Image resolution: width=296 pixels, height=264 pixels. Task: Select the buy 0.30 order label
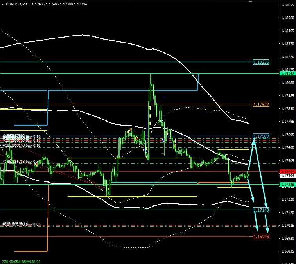[22, 161]
